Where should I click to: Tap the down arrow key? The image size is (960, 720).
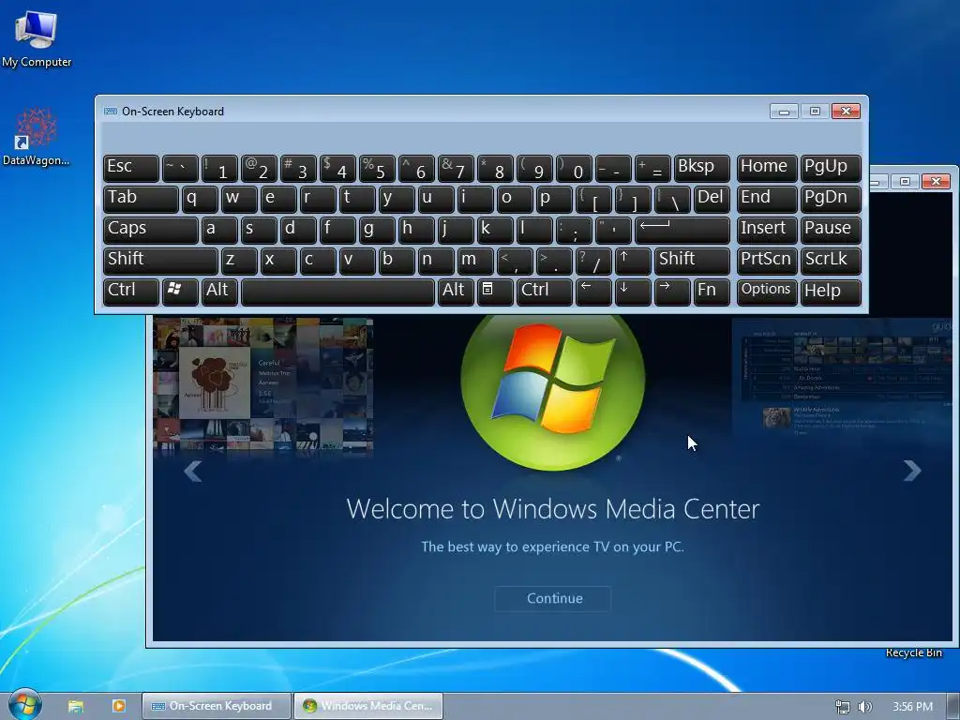633,292
